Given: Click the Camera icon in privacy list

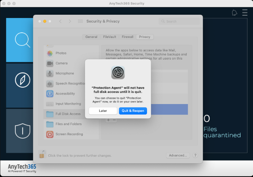Looking at the screenshot, I should click(50, 63).
